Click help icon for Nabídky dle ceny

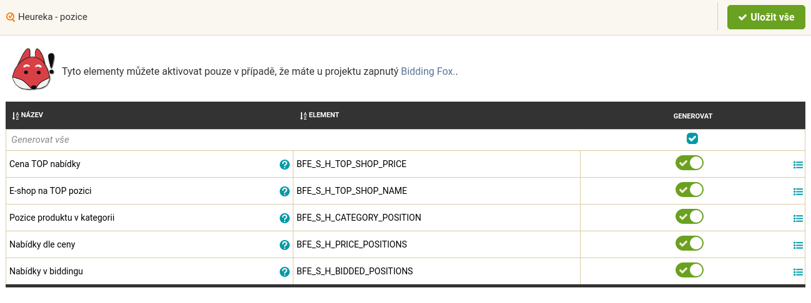(285, 245)
